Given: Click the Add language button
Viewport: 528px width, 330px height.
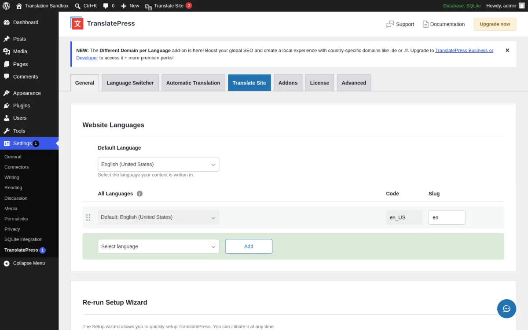Looking at the screenshot, I should (249, 246).
